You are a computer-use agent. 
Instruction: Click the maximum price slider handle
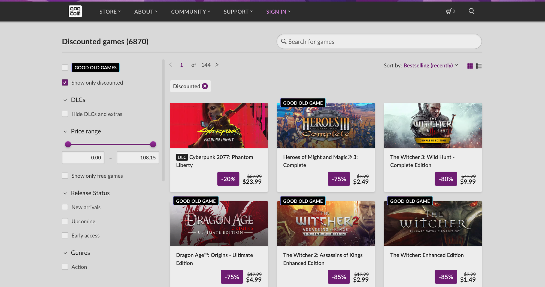click(153, 144)
